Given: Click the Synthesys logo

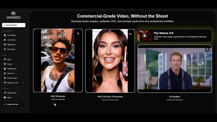Looking at the screenshot, I should tap(14, 15).
